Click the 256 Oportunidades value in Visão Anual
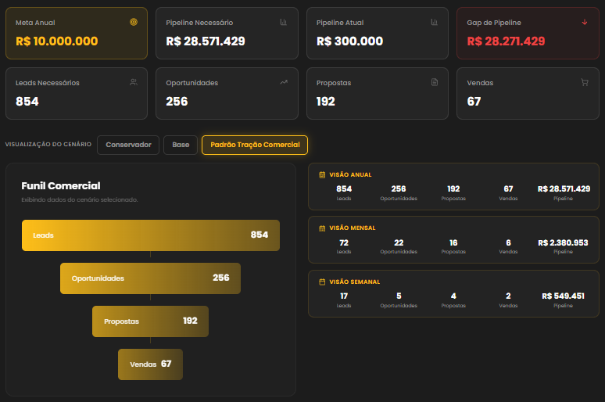Viewport: 605px width, 402px height. point(399,188)
